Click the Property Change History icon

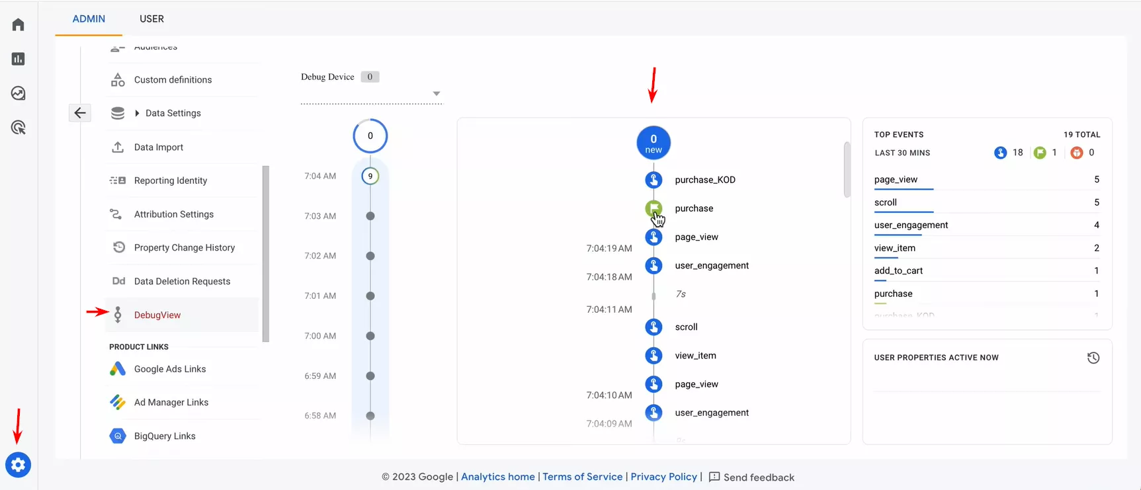(x=119, y=247)
